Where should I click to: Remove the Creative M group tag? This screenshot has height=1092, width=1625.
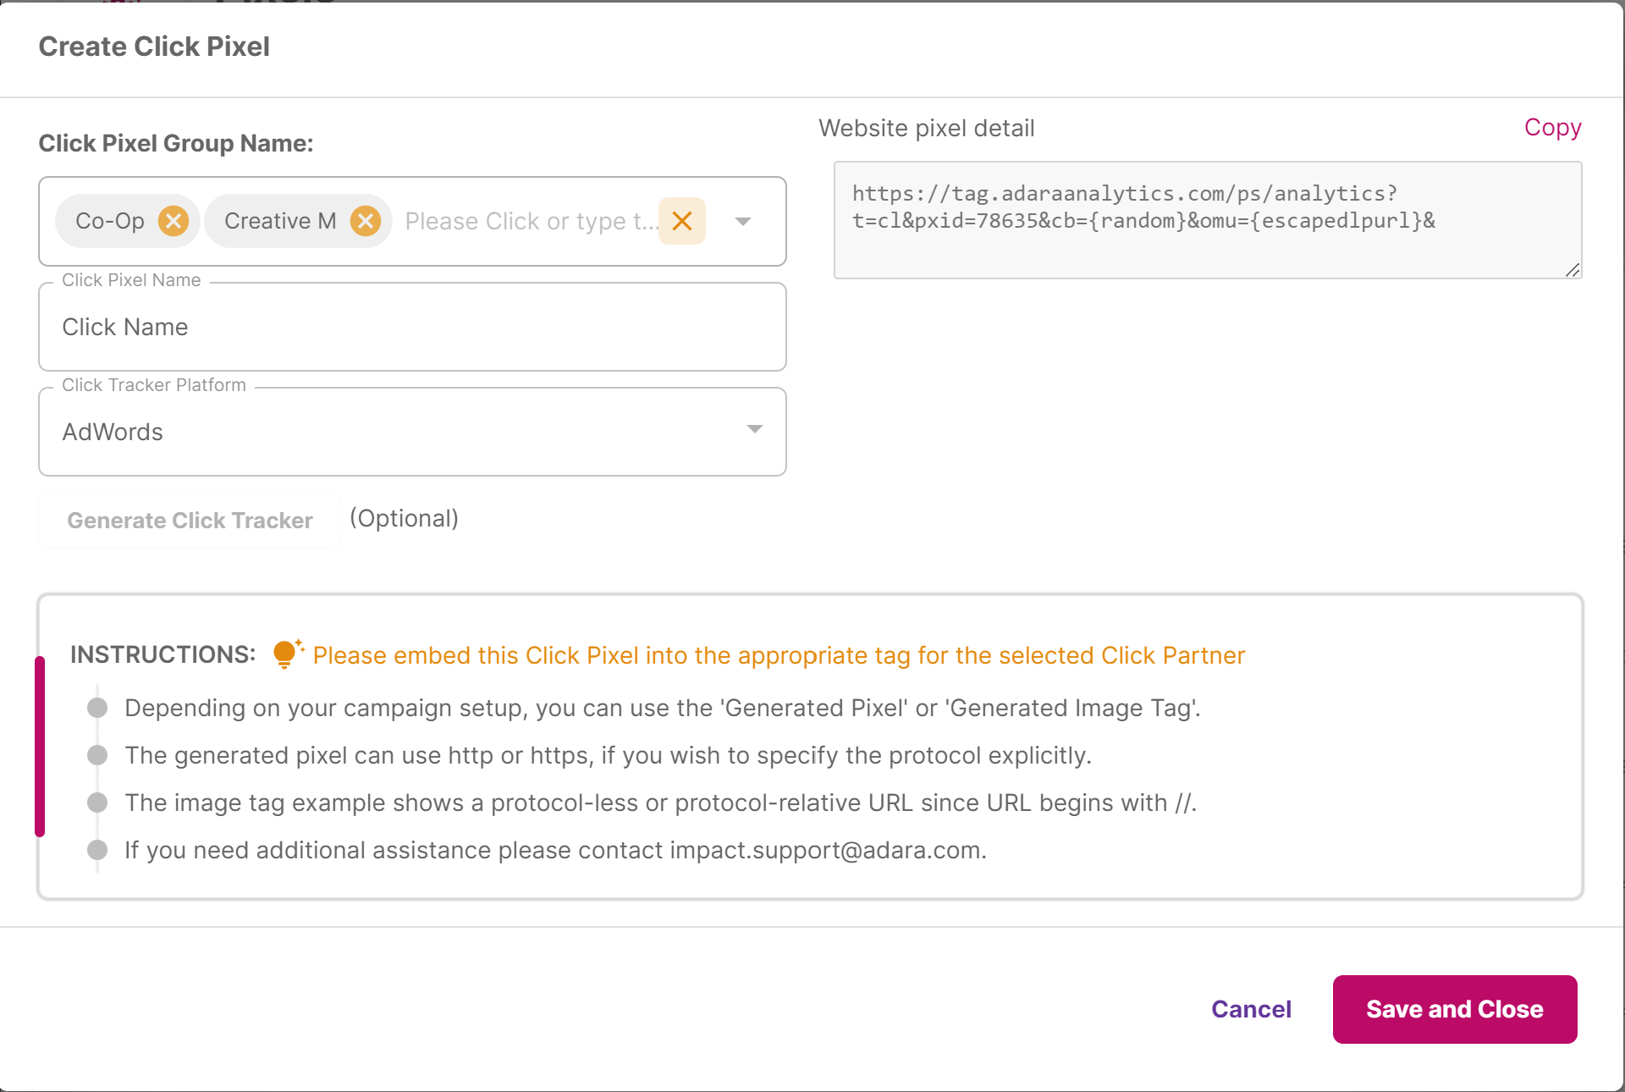click(366, 221)
